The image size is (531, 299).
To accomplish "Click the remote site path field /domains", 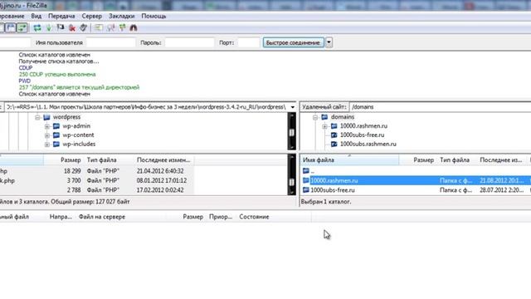I will coord(441,107).
